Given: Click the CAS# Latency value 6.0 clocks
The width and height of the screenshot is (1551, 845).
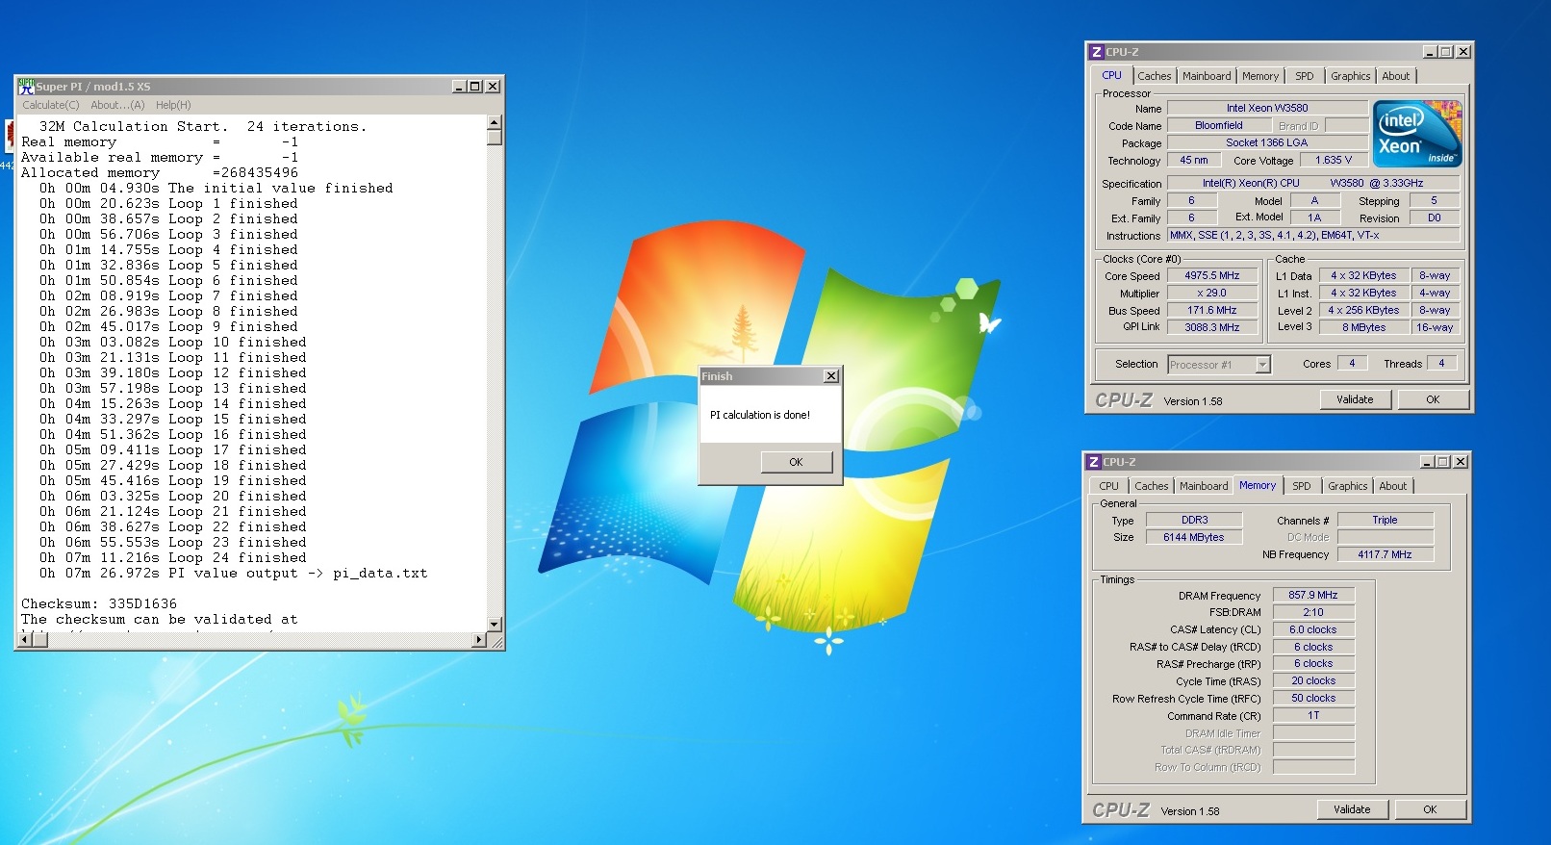Looking at the screenshot, I should point(1313,630).
